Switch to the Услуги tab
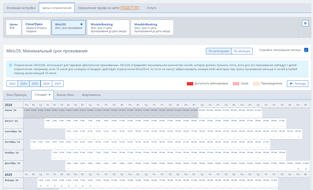The image size is (313, 190). coord(151,8)
